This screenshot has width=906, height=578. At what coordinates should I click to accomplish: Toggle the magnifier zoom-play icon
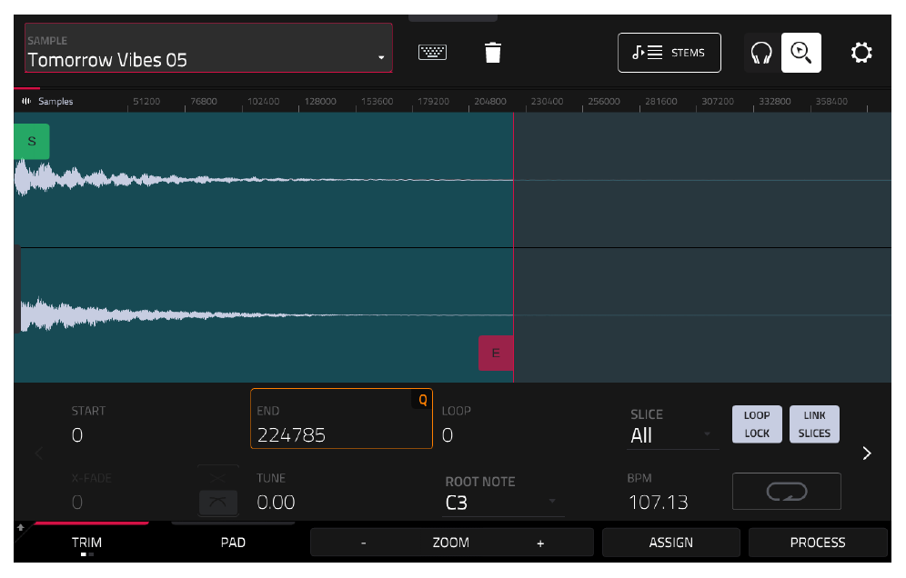800,53
